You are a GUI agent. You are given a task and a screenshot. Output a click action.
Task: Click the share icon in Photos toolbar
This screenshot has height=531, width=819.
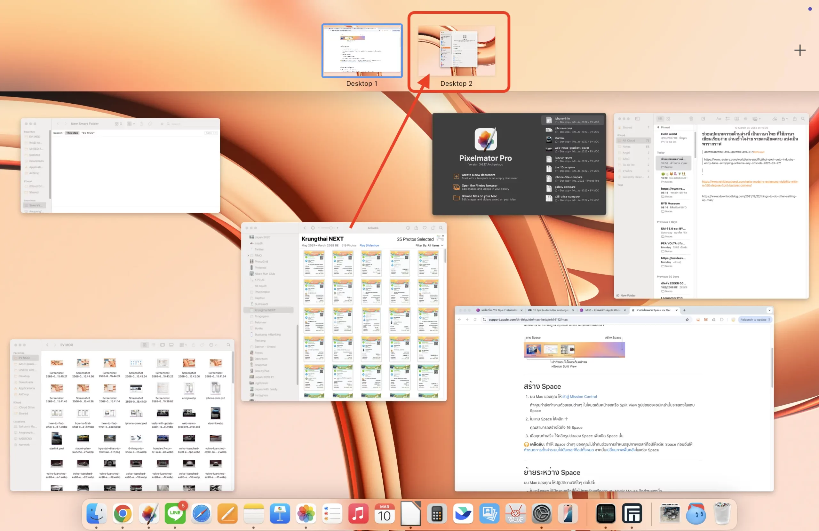[416, 228]
